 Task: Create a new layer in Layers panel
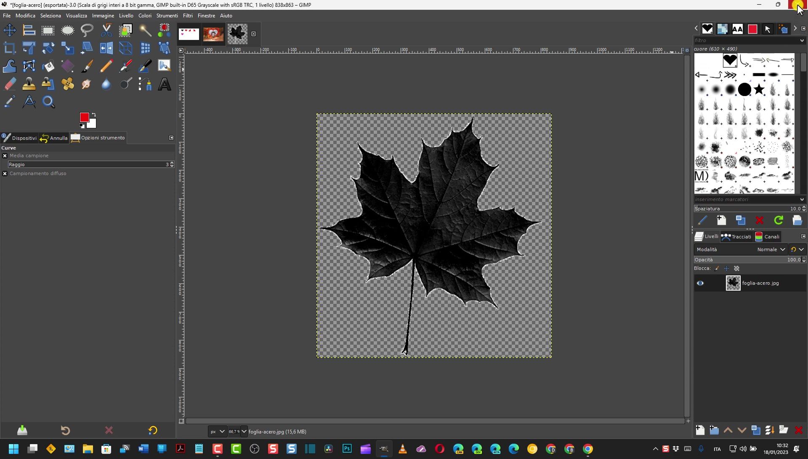pyautogui.click(x=700, y=430)
